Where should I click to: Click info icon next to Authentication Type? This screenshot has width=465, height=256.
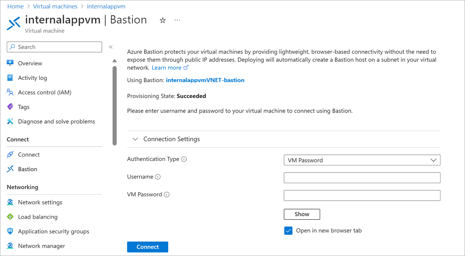pyautogui.click(x=184, y=159)
